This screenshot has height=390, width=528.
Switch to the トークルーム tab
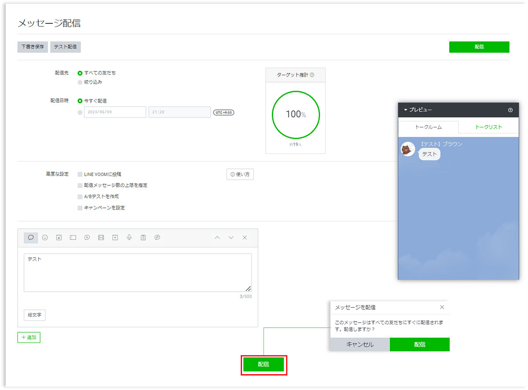428,127
